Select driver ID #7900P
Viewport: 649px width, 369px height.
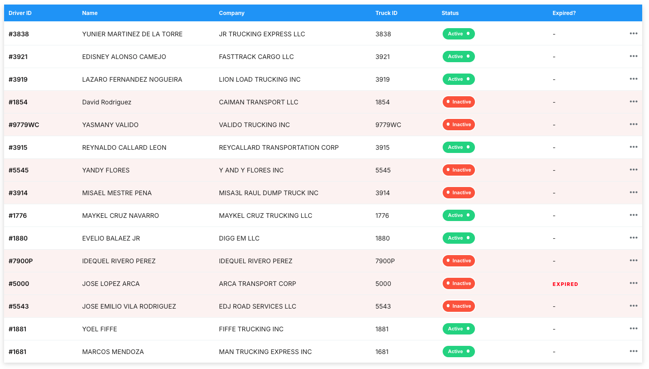[20, 261]
